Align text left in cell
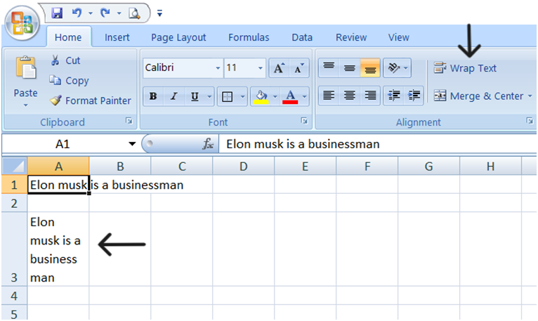The image size is (538, 321). click(329, 96)
